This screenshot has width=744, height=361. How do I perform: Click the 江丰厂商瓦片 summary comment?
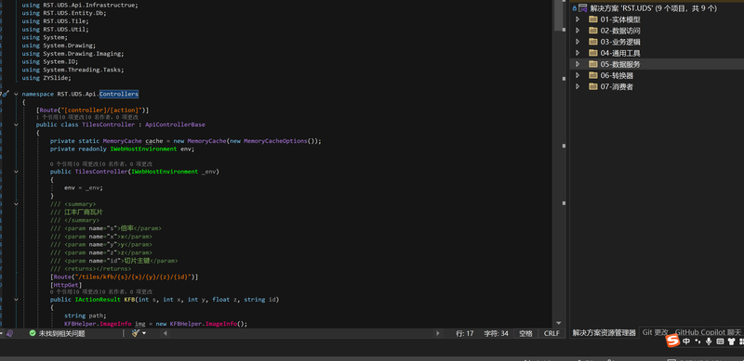coord(83,213)
